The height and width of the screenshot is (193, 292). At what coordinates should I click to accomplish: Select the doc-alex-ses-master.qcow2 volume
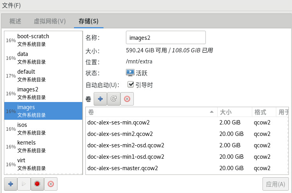pos(122,168)
